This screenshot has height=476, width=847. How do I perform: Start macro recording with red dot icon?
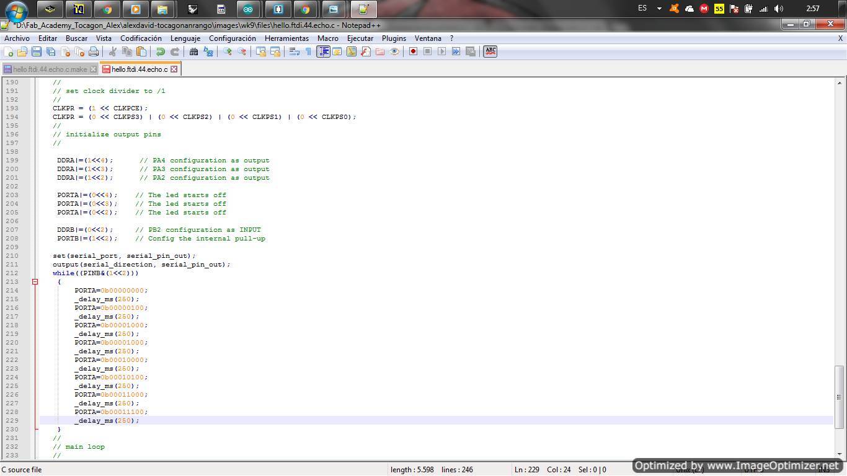[413, 51]
